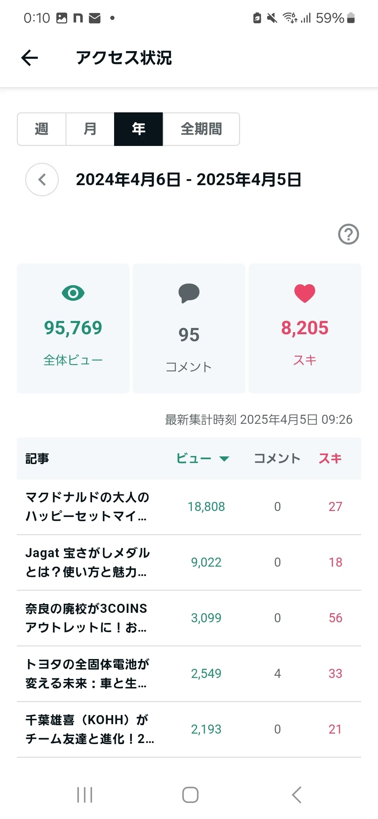Switch to the 全期間 tab
This screenshot has height=819, width=378.
(x=201, y=129)
